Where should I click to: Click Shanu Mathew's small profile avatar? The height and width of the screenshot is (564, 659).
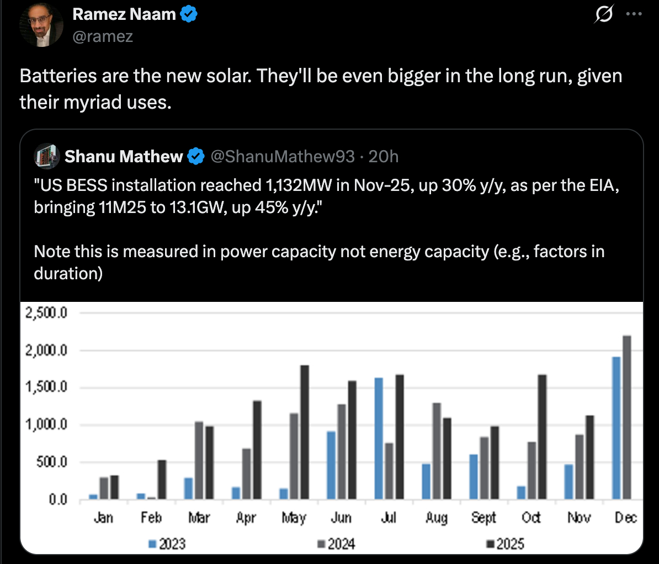[47, 157]
